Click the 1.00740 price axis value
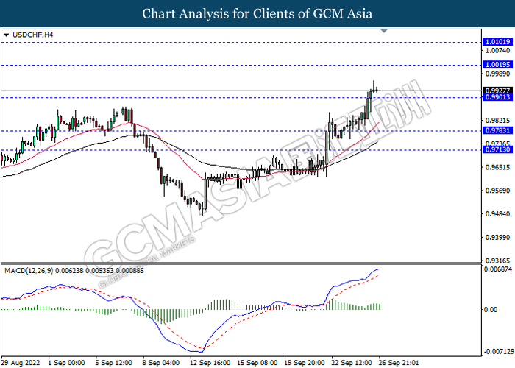This screenshot has height=368, width=515. 497,51
